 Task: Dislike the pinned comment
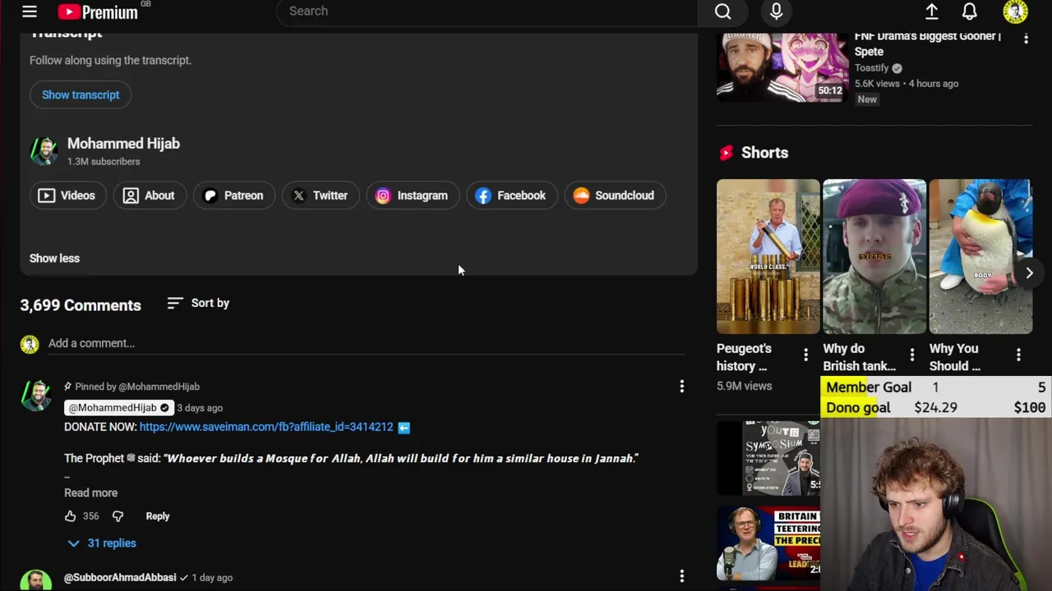click(118, 516)
